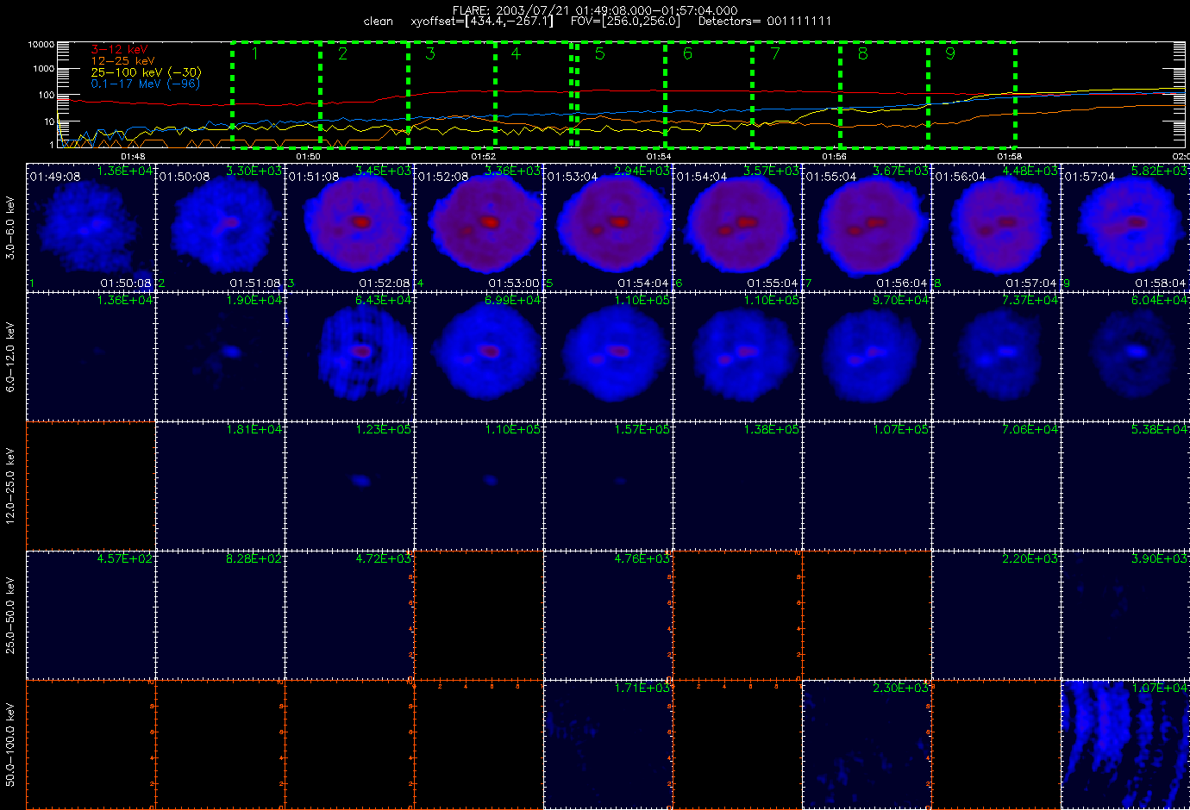Screen dimensions: 1190x810
Task: Select the 12.0-25.0 keV image labeled 1.23E+05
Action: coord(349,486)
